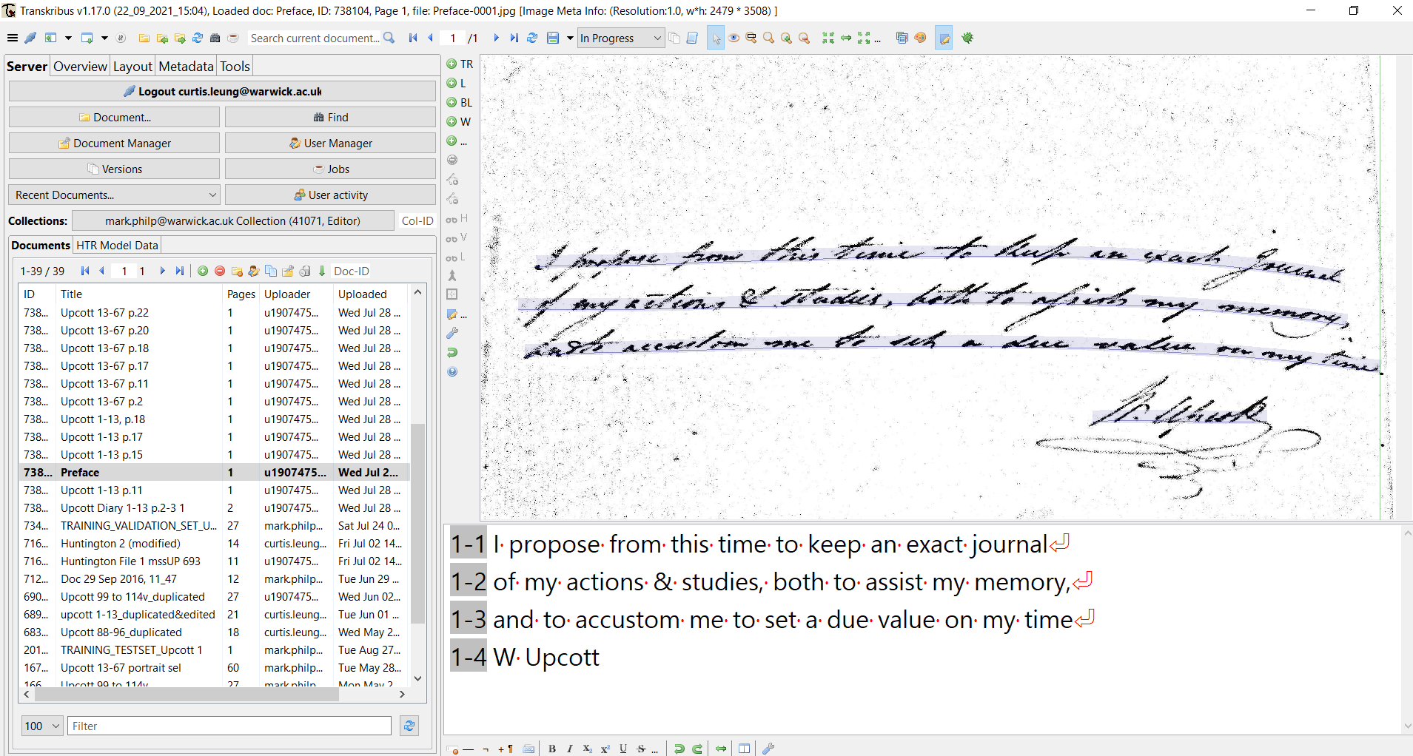Open the In Progress status dropdown
The width and height of the screenshot is (1413, 756).
point(620,38)
